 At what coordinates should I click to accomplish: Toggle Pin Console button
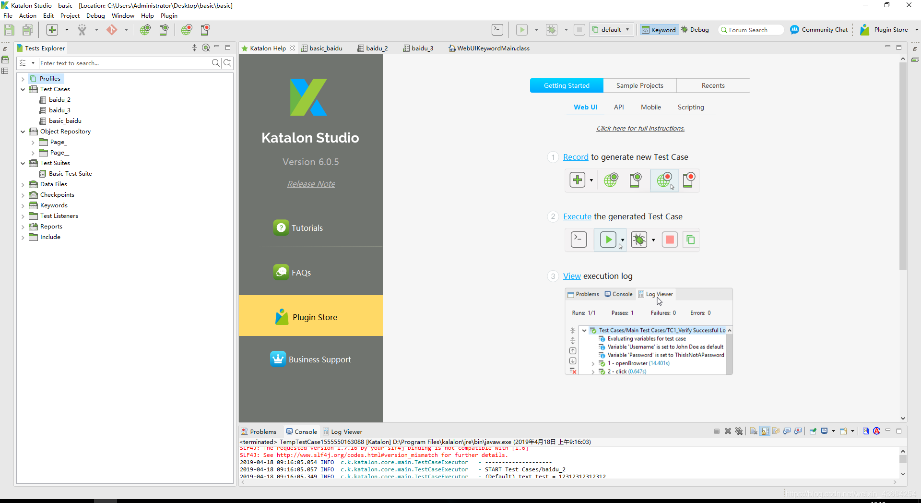click(813, 431)
